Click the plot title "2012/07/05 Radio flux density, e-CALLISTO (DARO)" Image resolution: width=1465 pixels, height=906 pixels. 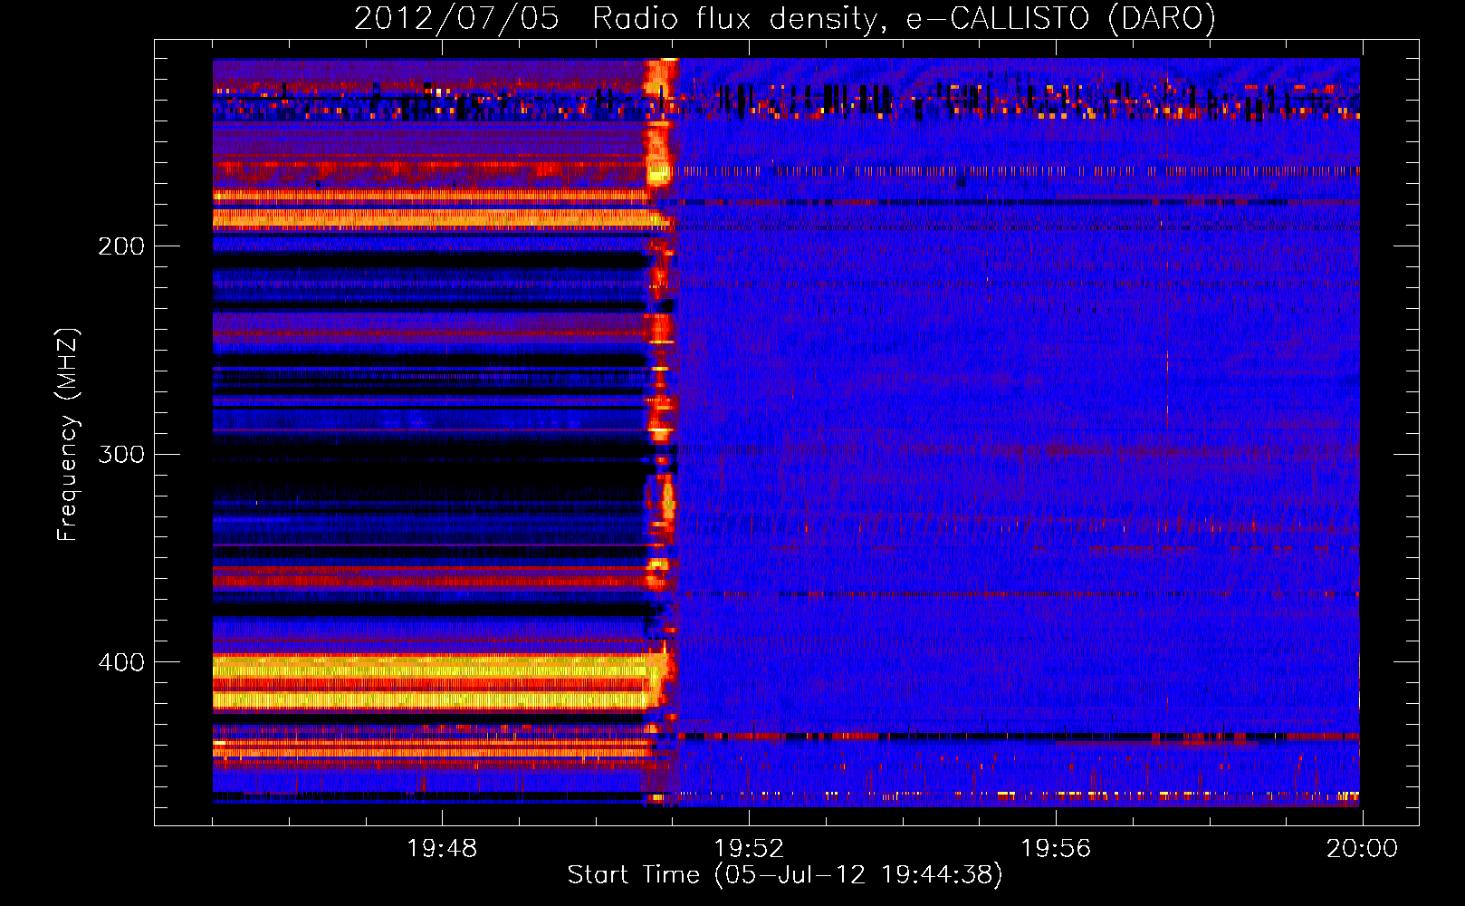785,19
